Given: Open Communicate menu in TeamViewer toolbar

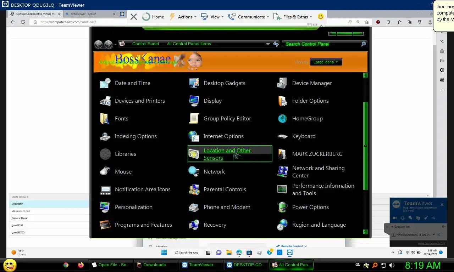Looking at the screenshot, I should coord(248,17).
